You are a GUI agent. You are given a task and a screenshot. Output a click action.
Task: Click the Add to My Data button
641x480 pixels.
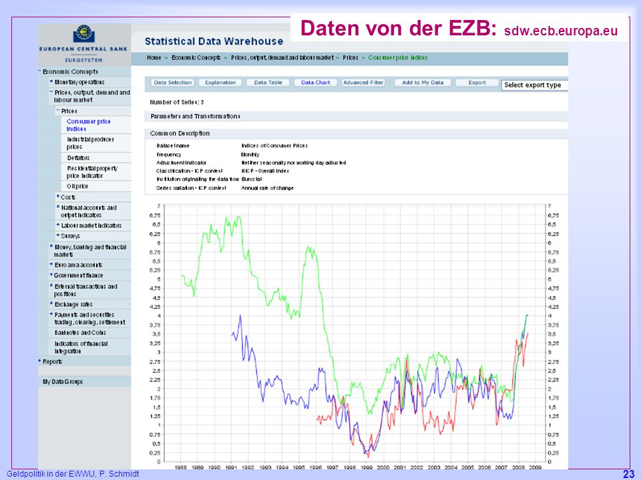(423, 83)
